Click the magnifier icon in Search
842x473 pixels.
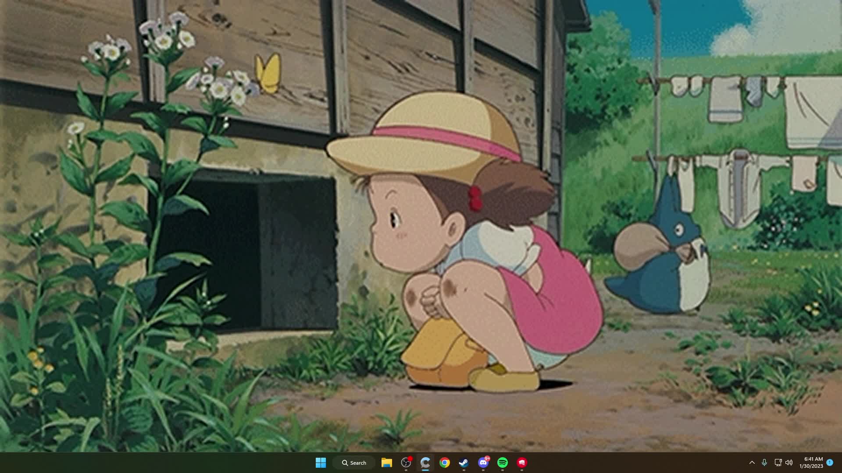coord(345,462)
